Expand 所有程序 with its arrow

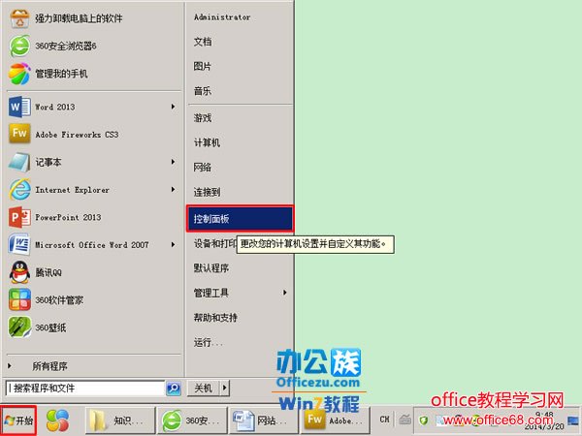[x=10, y=366]
